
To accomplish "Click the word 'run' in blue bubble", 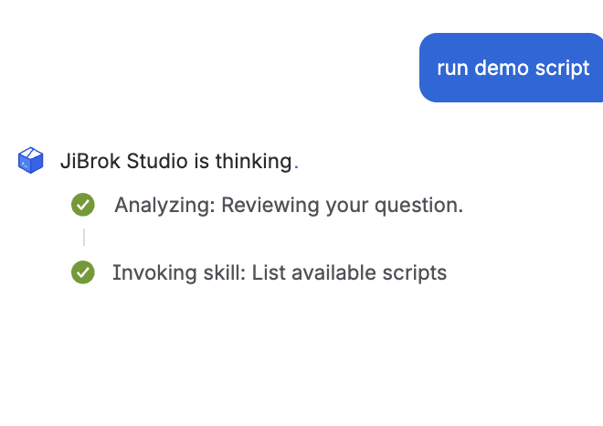I will [x=453, y=69].
